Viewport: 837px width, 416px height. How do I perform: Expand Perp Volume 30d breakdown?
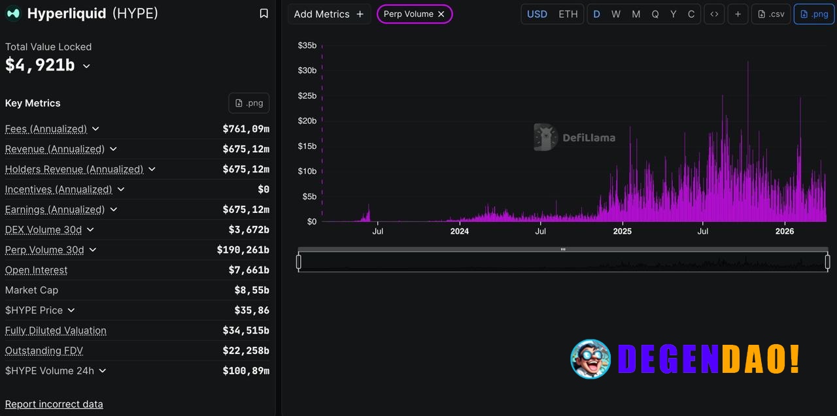(x=93, y=250)
